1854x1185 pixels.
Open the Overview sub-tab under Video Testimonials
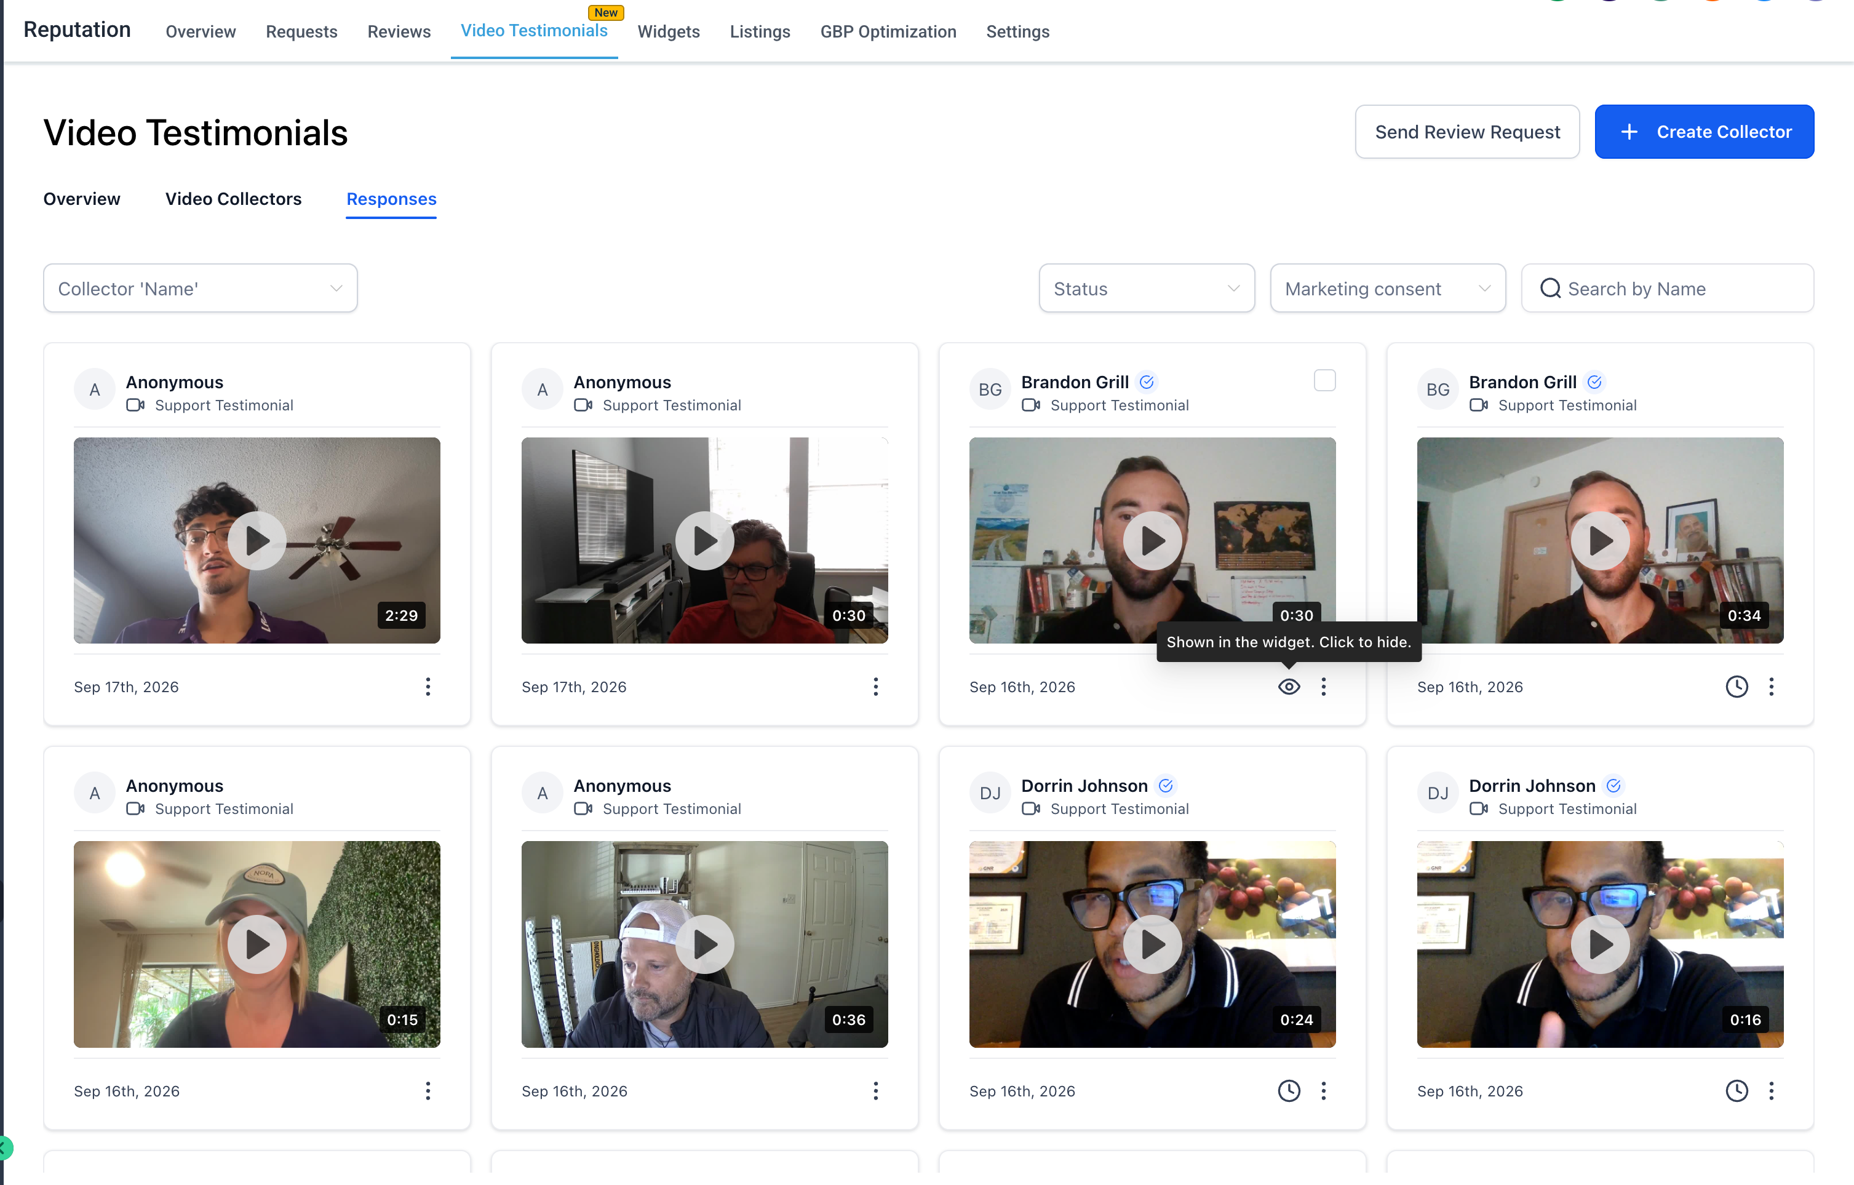point(82,199)
